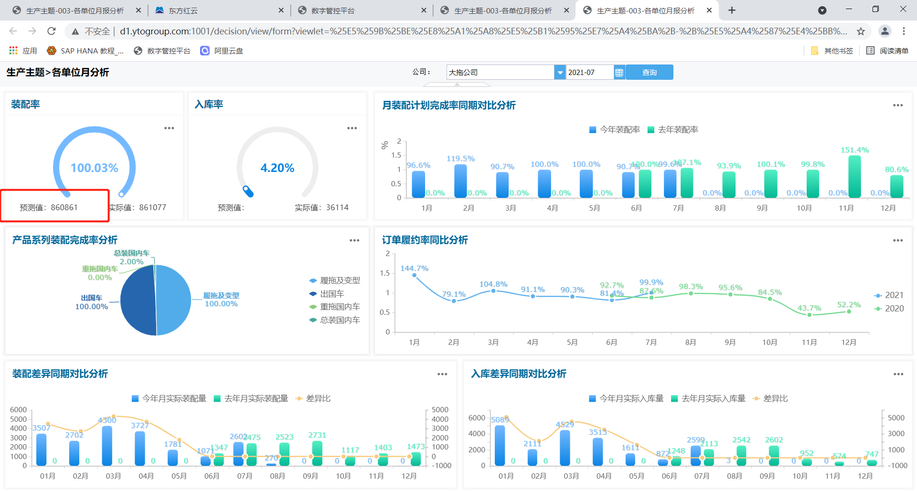Open the 产品系列装配完成率分析 ellipsis menu

(354, 240)
